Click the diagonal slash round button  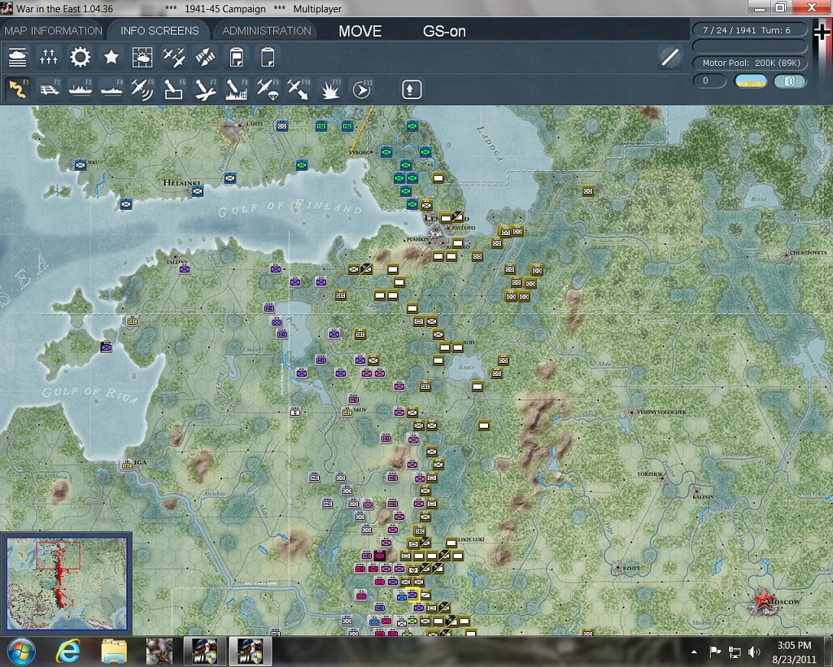(x=670, y=57)
